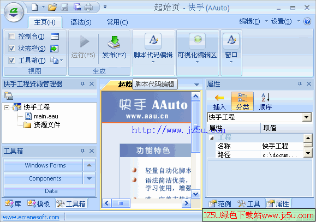This screenshot has height=222, width=316.
Task: Switch to the 语法(S) ribbon tab
Action: click(81, 22)
